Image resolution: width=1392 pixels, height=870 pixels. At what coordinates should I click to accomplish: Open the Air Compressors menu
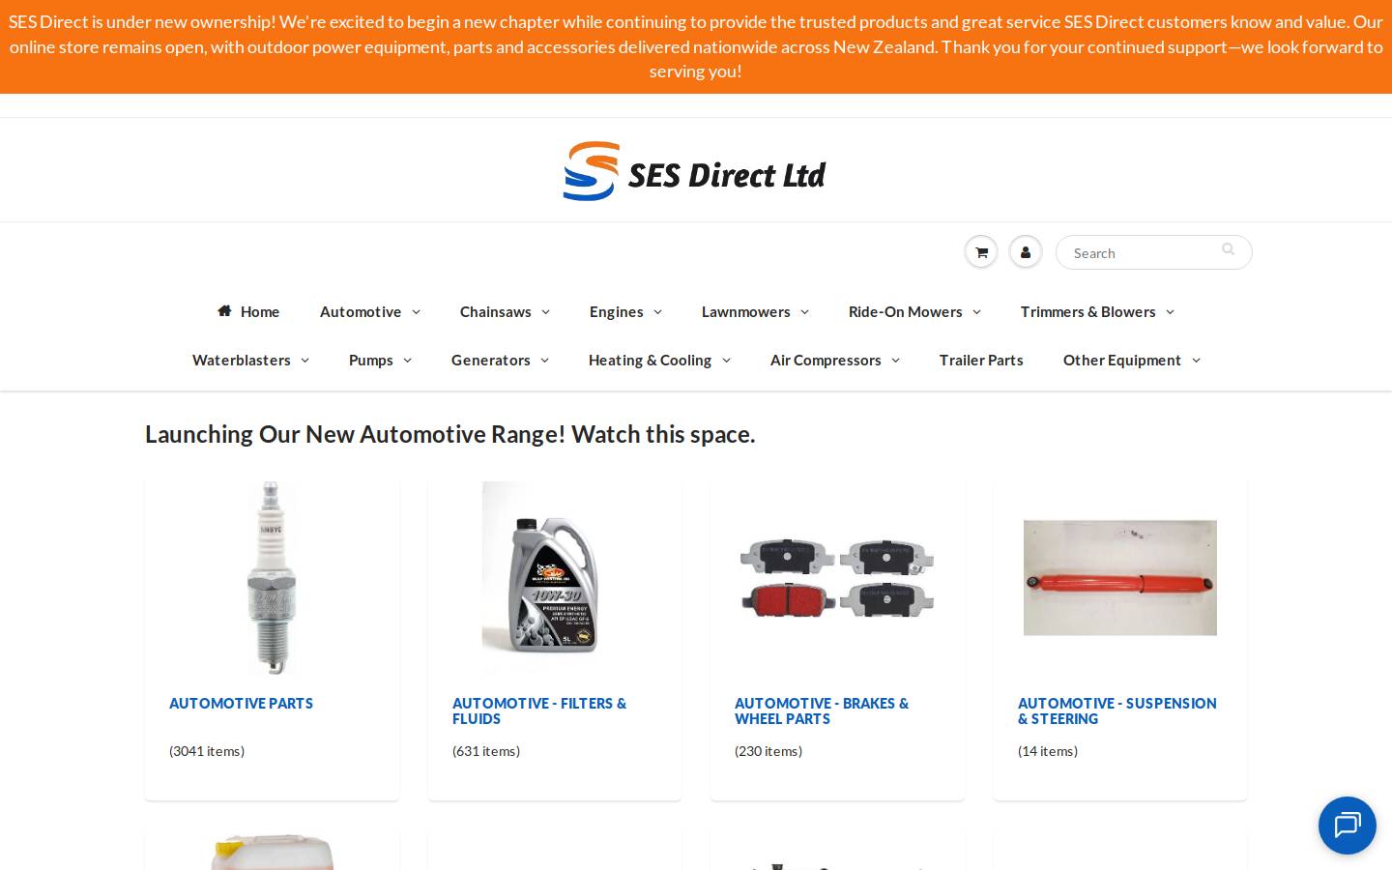tap(826, 360)
